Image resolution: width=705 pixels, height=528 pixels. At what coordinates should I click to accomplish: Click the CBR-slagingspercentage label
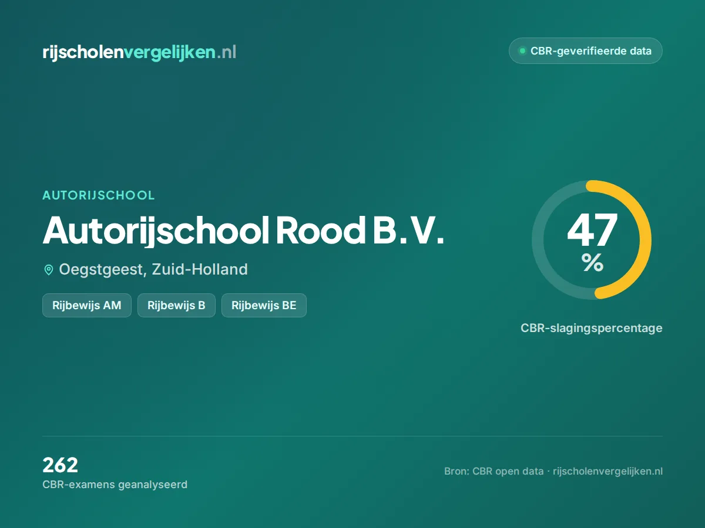pos(592,328)
